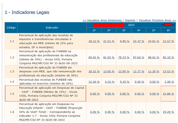The width and height of the screenshot is (178, 123).
Task: Select the 9,19 % value in row 1.4
Action: pos(125,82)
